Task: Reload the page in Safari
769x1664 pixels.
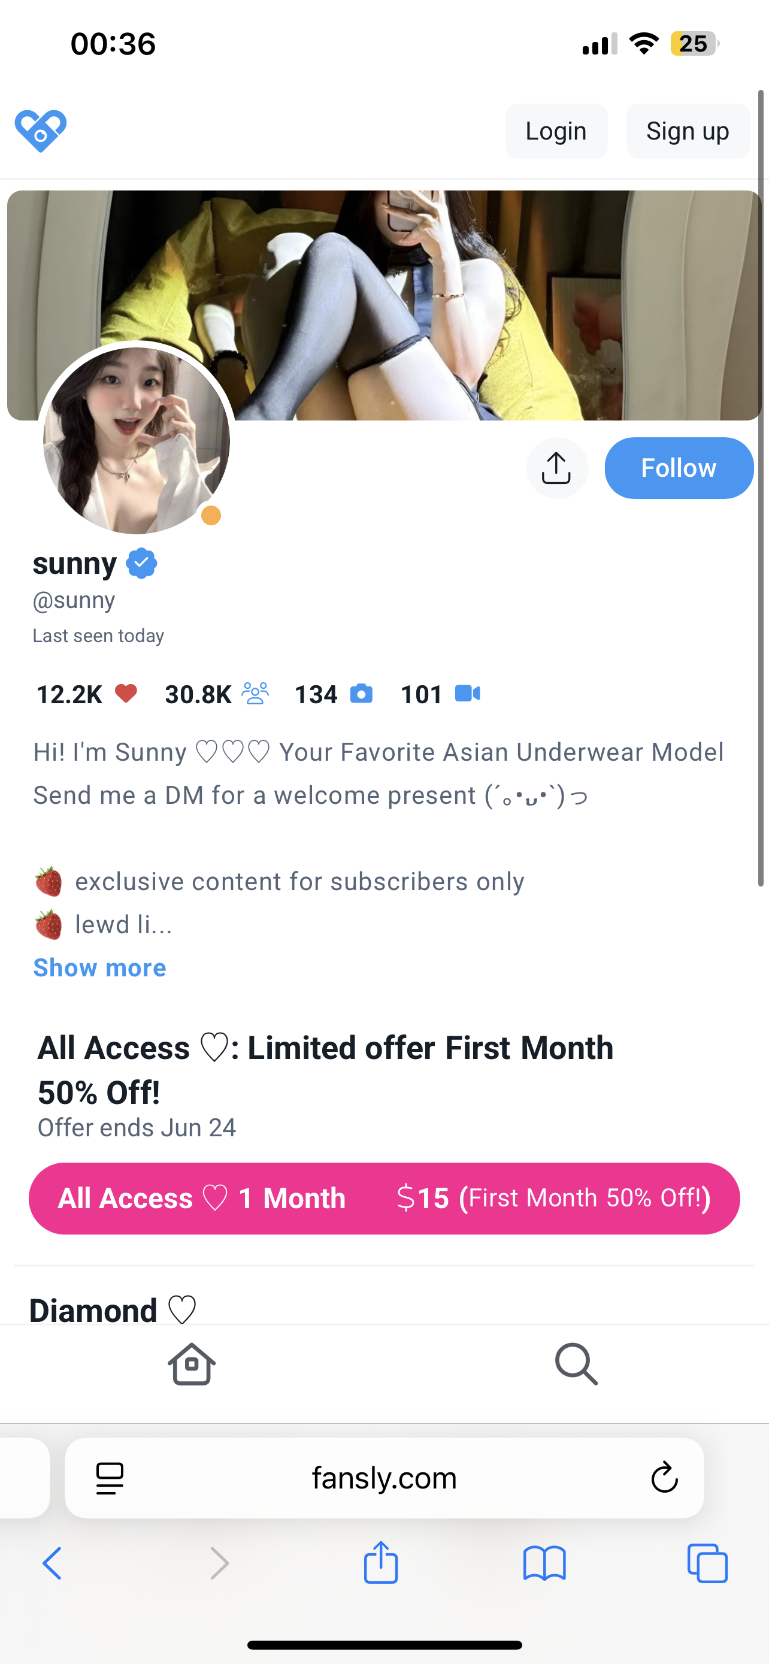Action: (x=664, y=1478)
